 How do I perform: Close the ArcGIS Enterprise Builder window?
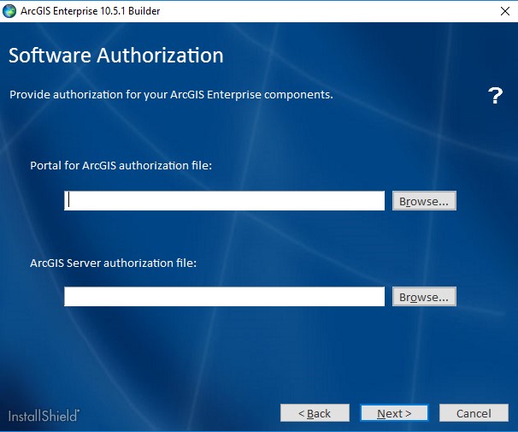pyautogui.click(x=505, y=11)
